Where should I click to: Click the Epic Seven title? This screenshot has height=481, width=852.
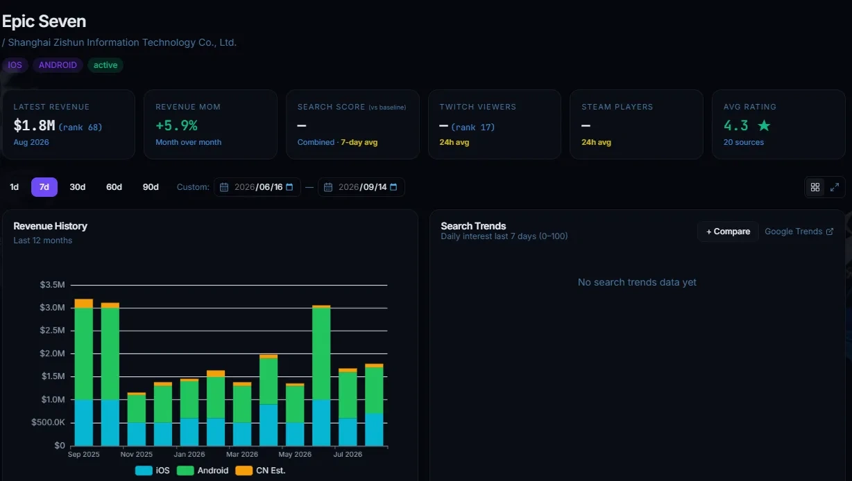coord(44,21)
